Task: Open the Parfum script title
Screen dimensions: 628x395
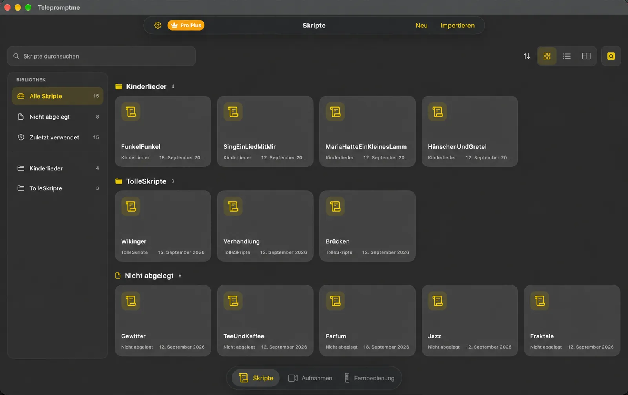Action: pyautogui.click(x=336, y=336)
